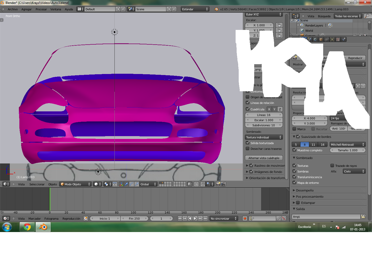Enable the 'Trazado de rayos' checkbox

coord(332,166)
